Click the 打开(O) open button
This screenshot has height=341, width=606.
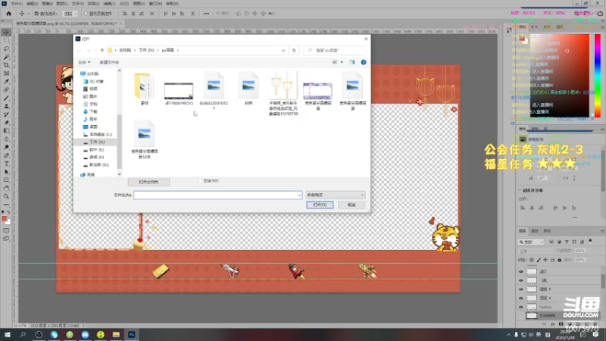click(320, 205)
